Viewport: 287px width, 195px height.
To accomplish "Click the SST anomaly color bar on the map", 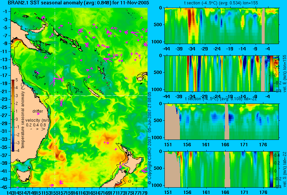I will pyautogui.click(x=13, y=116).
